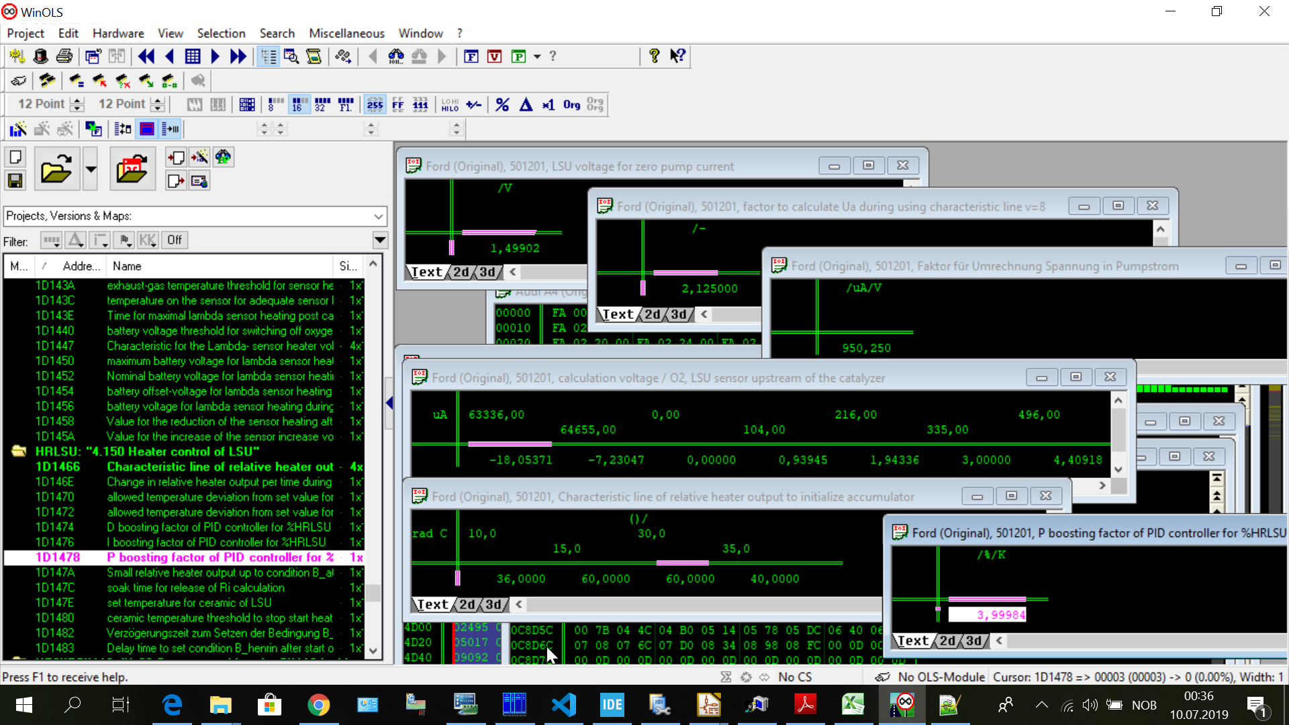The height and width of the screenshot is (725, 1289).
Task: Switch to 2d tab in LSU voltage window
Action: [x=462, y=272]
